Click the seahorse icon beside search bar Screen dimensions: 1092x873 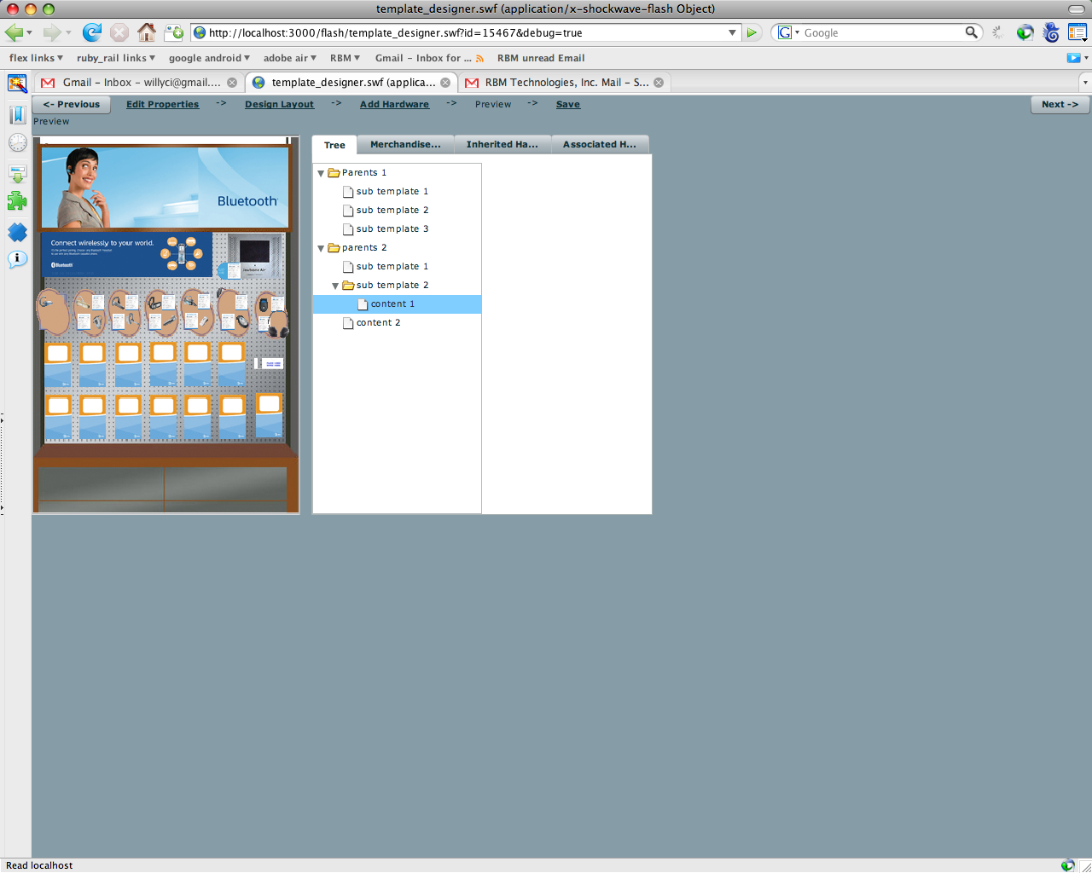pos(1049,32)
